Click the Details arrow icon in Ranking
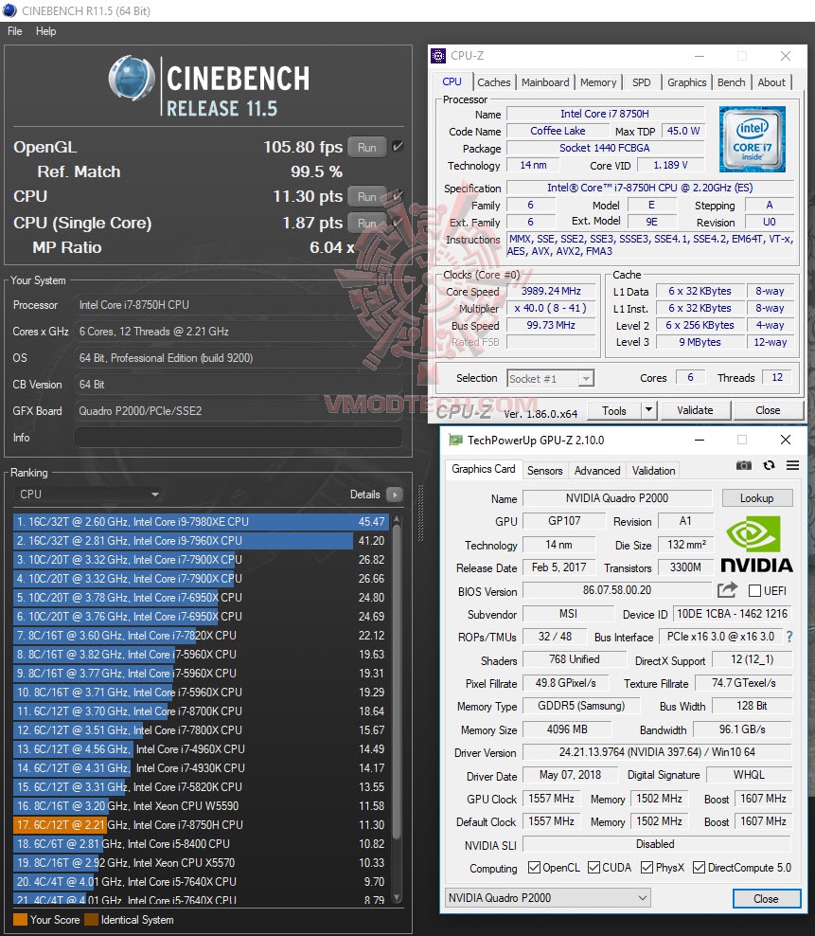Screen dimensions: 815x936 tap(395, 495)
